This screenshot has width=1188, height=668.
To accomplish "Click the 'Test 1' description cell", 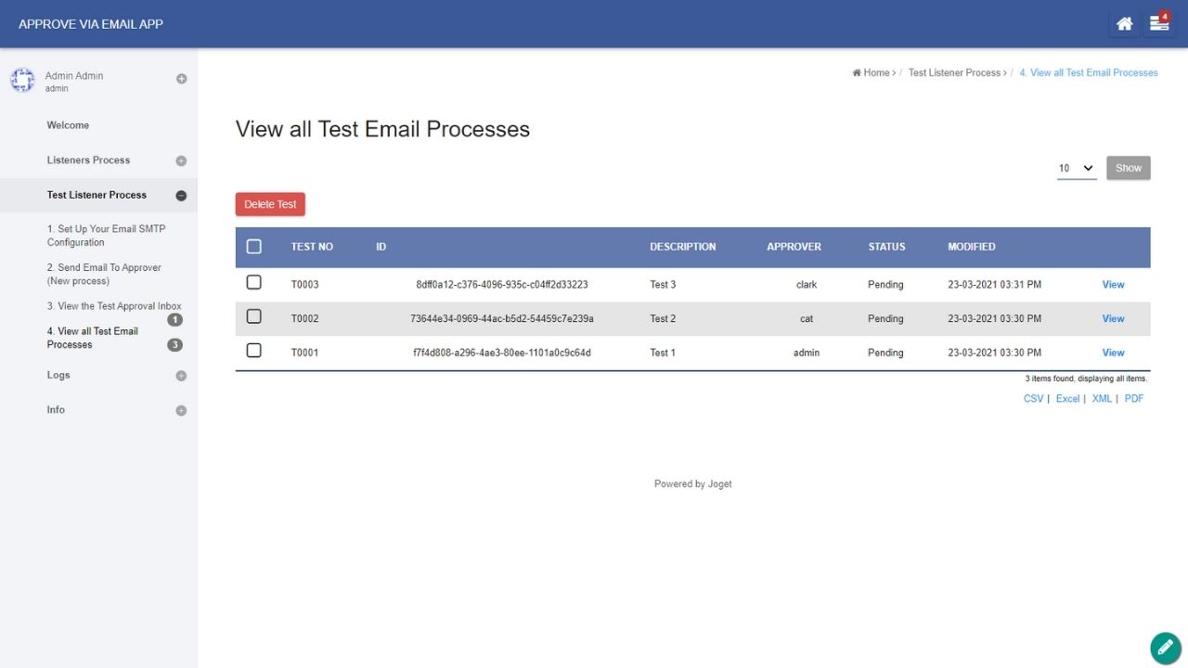I will point(663,353).
